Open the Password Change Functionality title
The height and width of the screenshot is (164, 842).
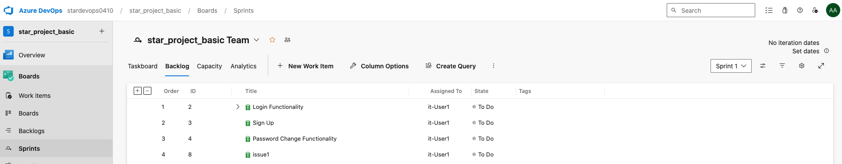click(294, 139)
